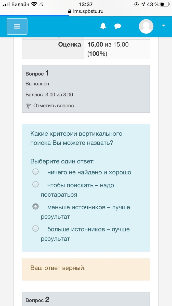This screenshot has height=306, width=172.
Task: Click the Вопрос 2 header
Action: click(x=37, y=300)
